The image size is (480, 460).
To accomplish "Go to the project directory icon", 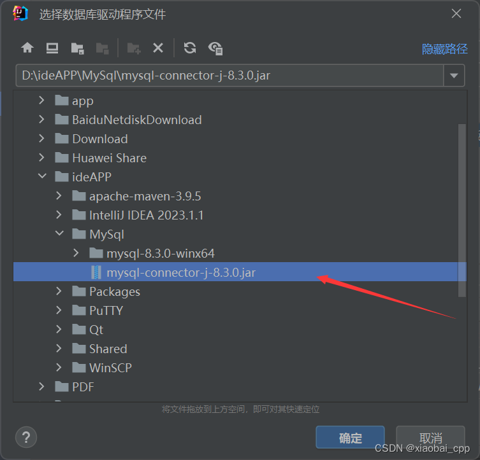I will (x=77, y=48).
